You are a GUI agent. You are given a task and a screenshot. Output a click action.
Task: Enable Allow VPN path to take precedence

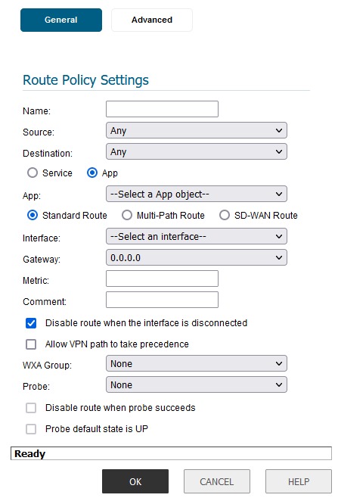click(31, 344)
